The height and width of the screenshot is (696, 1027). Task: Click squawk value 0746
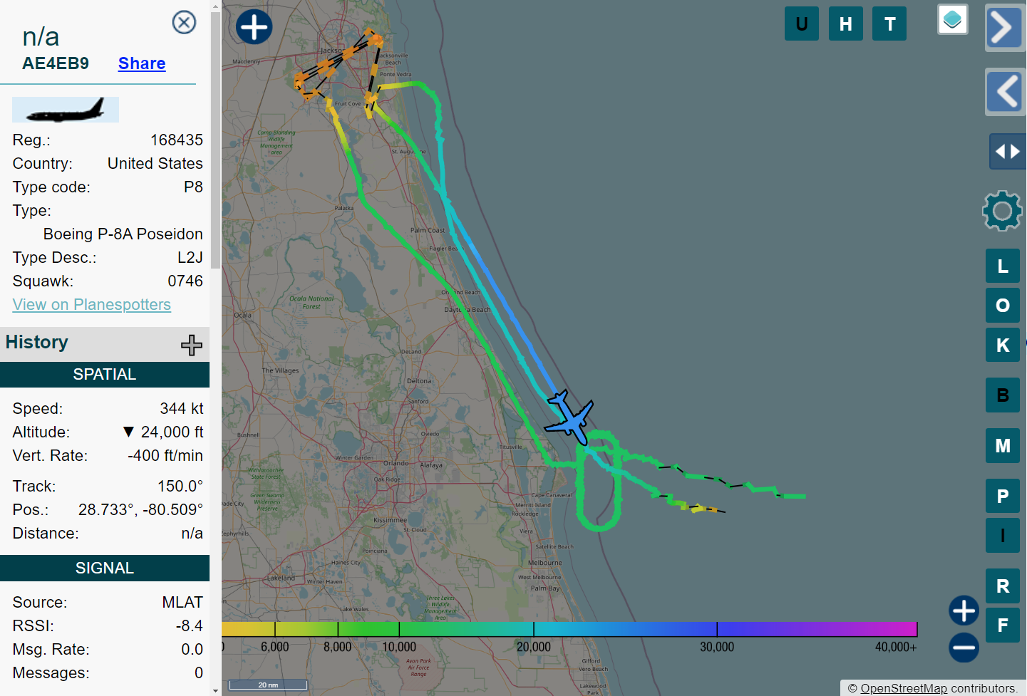[x=185, y=281]
